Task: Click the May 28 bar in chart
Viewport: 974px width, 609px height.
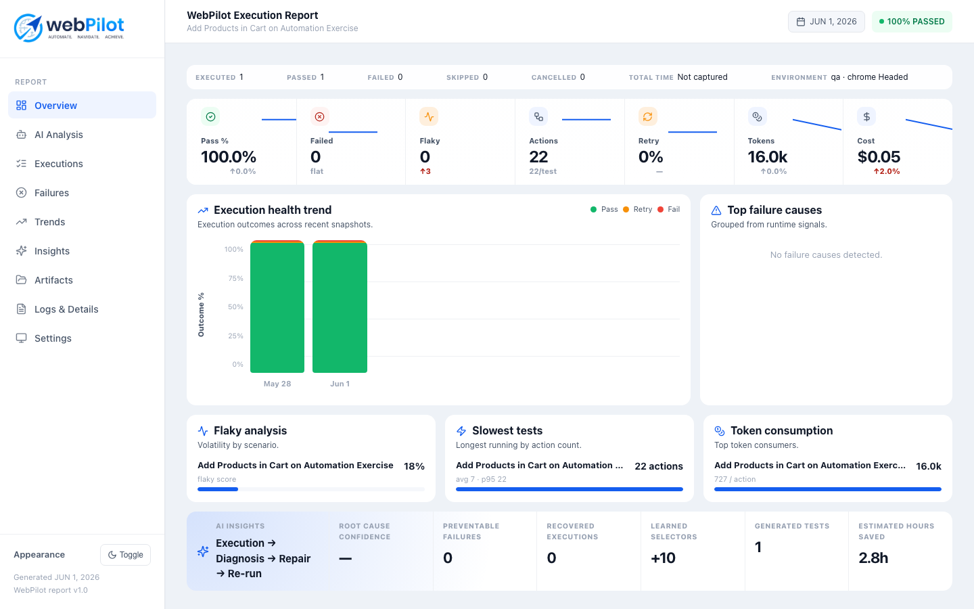Action: pyautogui.click(x=277, y=307)
